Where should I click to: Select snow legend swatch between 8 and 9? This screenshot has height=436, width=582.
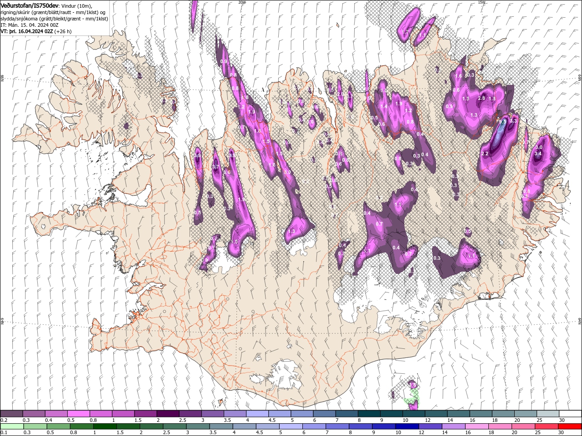click(x=368, y=414)
